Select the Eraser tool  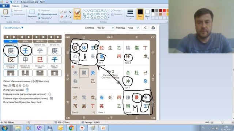(x=62, y=17)
